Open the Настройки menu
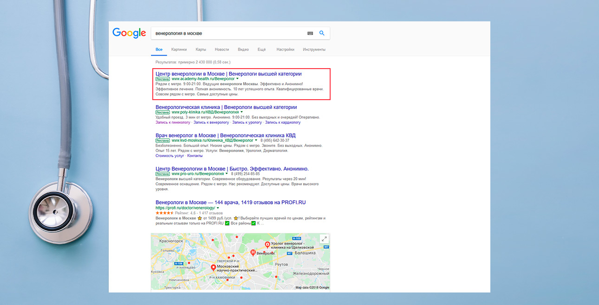Image resolution: width=599 pixels, height=305 pixels. 285,50
